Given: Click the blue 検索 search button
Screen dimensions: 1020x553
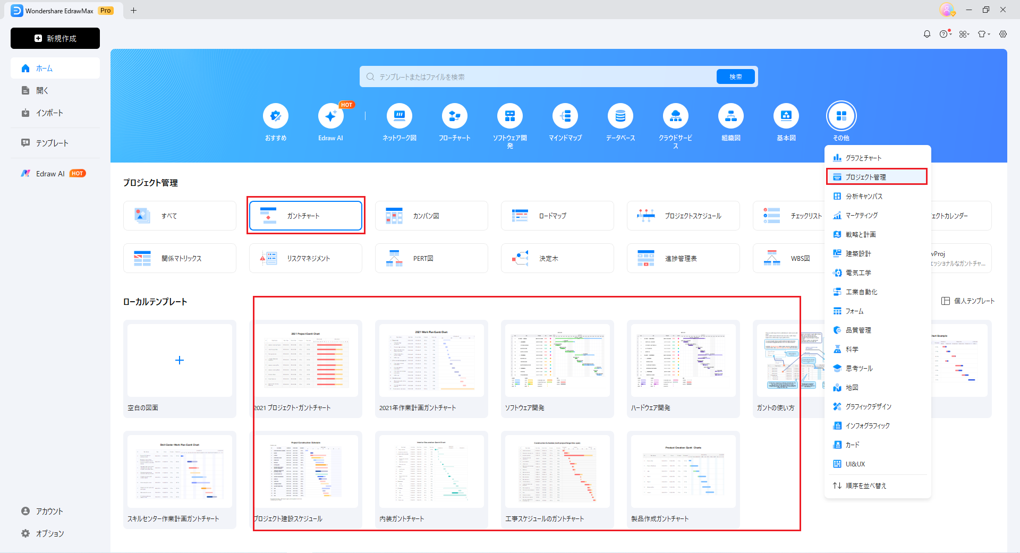Looking at the screenshot, I should 735,77.
